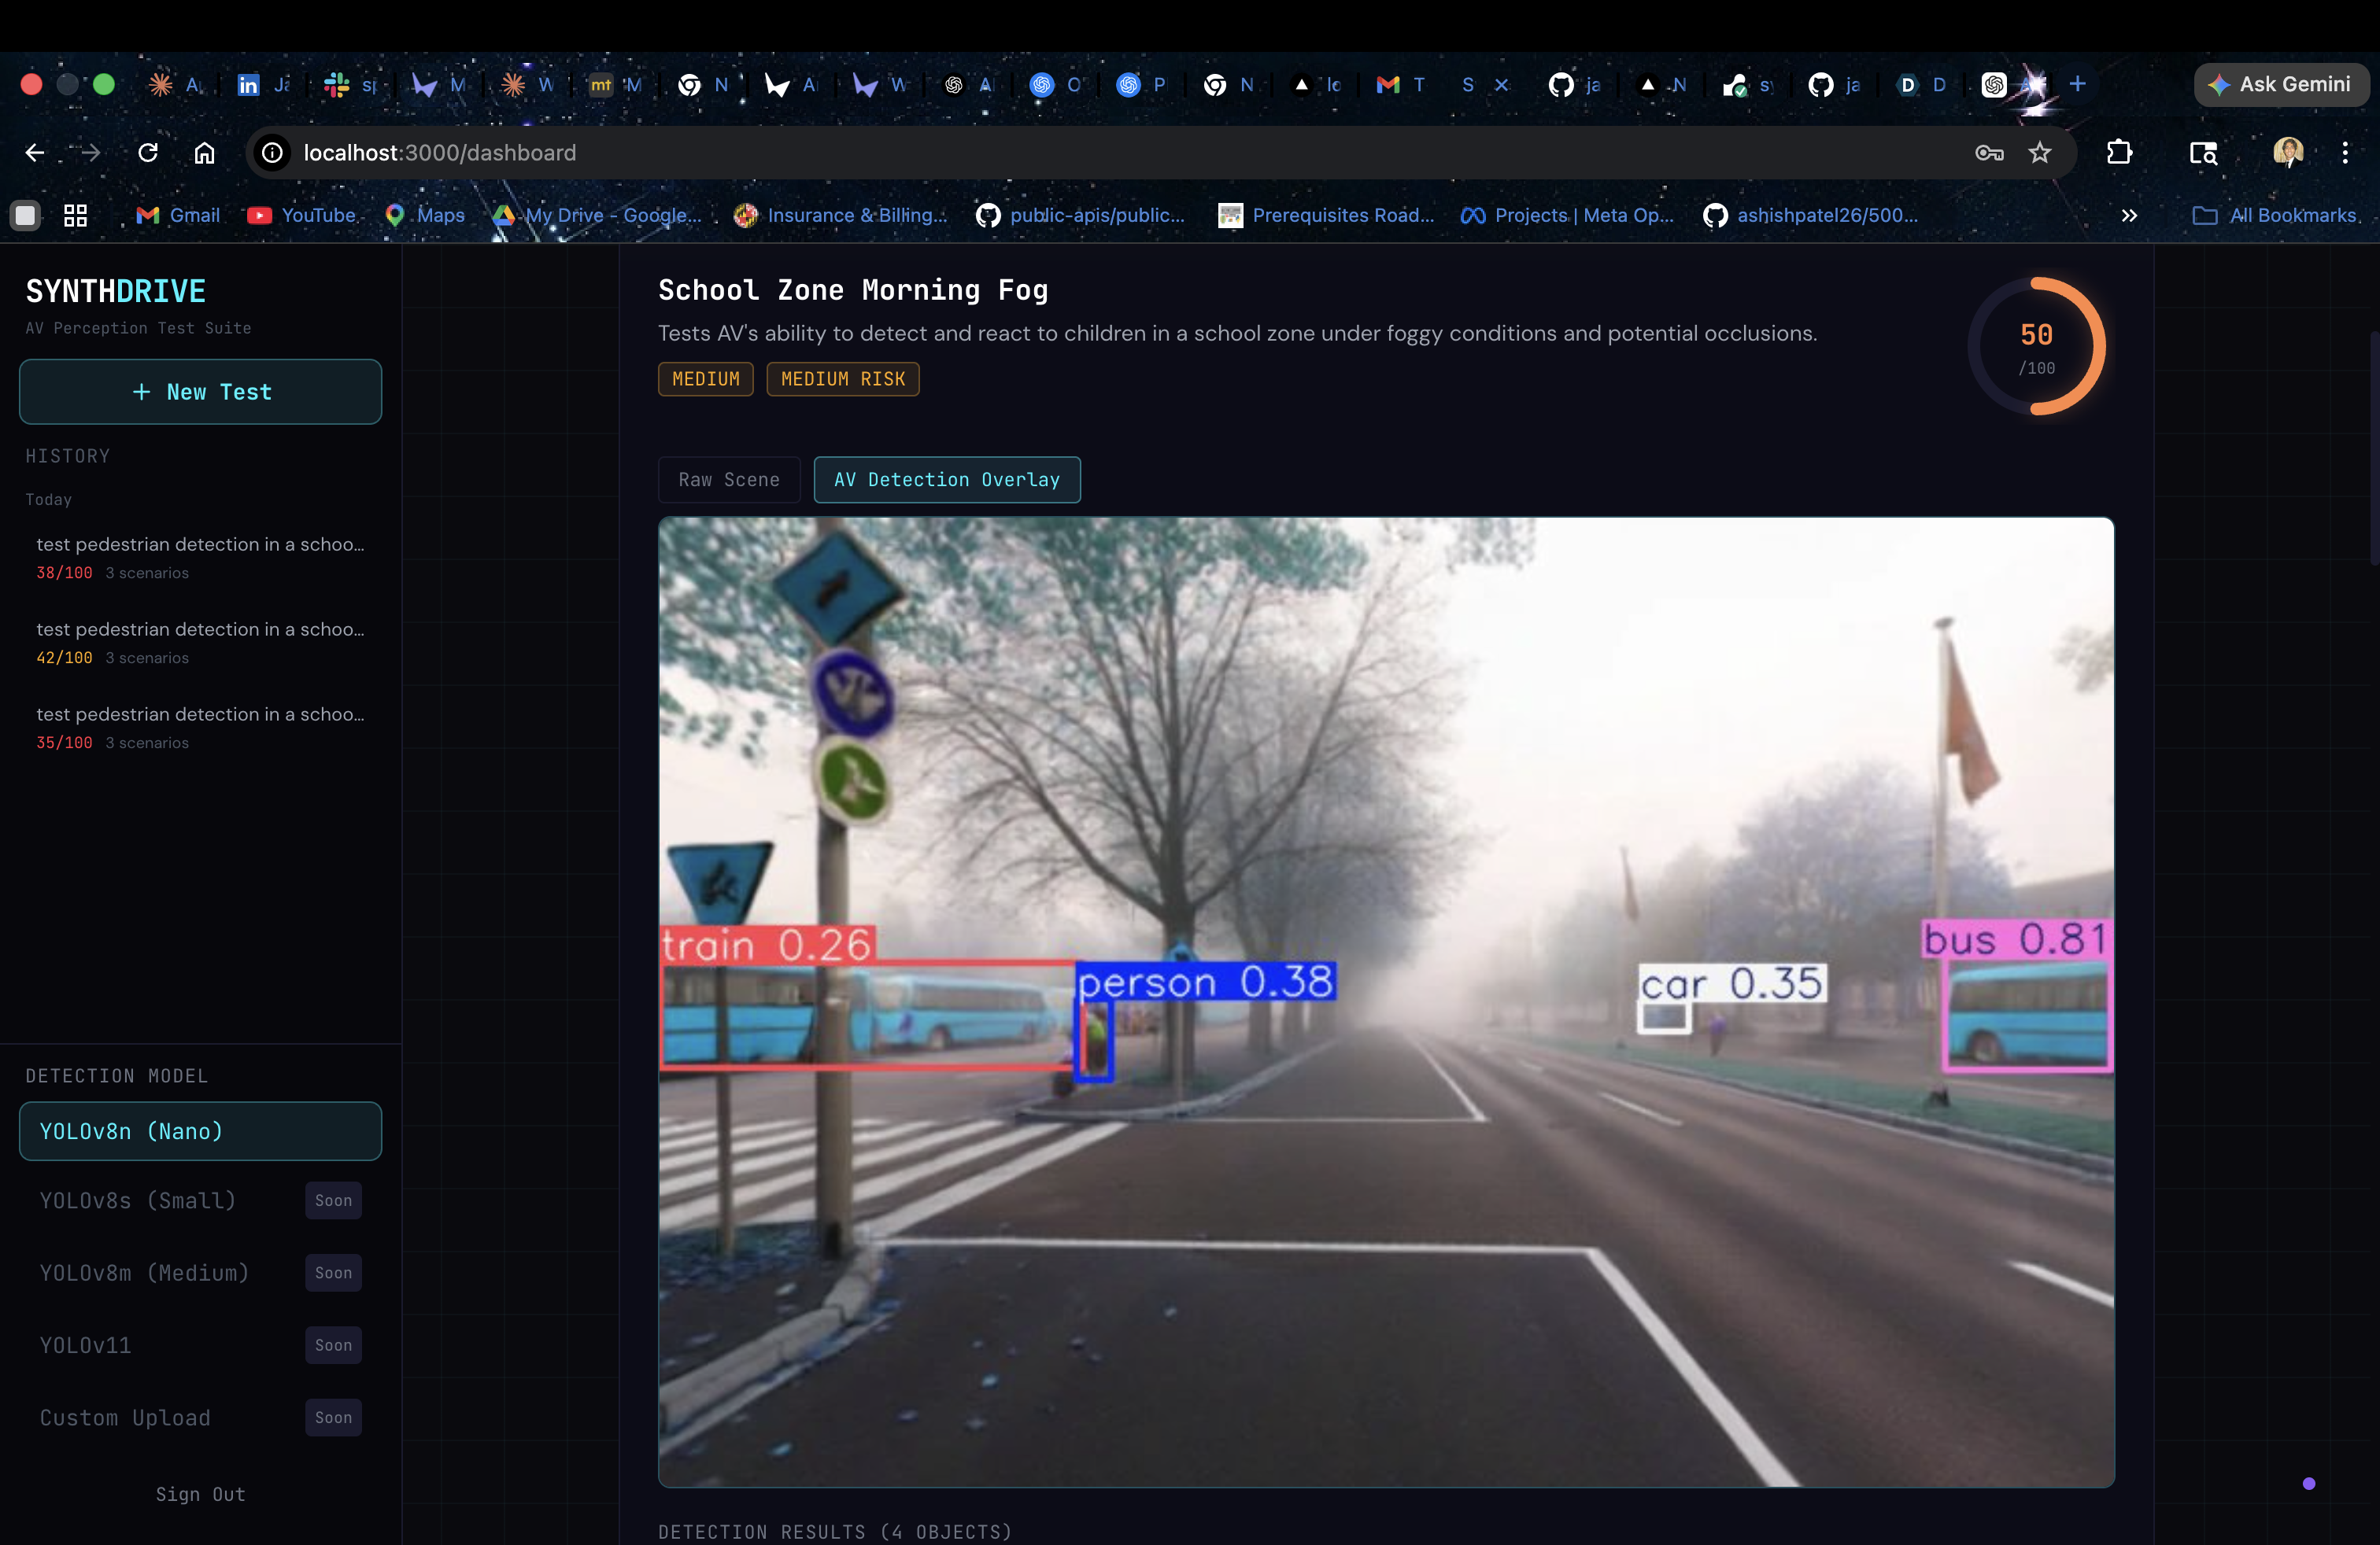This screenshot has width=2380, height=1545.
Task: Switch to the Raw Scene tab
Action: coord(729,480)
